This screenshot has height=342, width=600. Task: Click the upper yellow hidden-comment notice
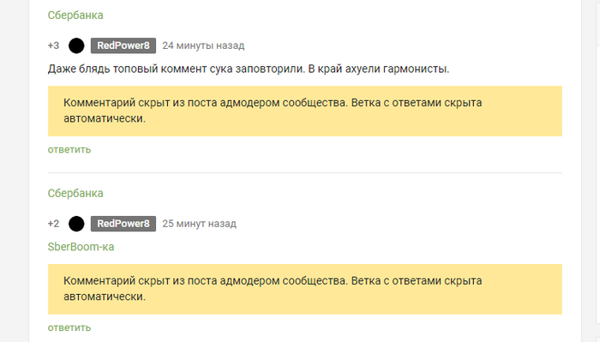click(x=305, y=111)
